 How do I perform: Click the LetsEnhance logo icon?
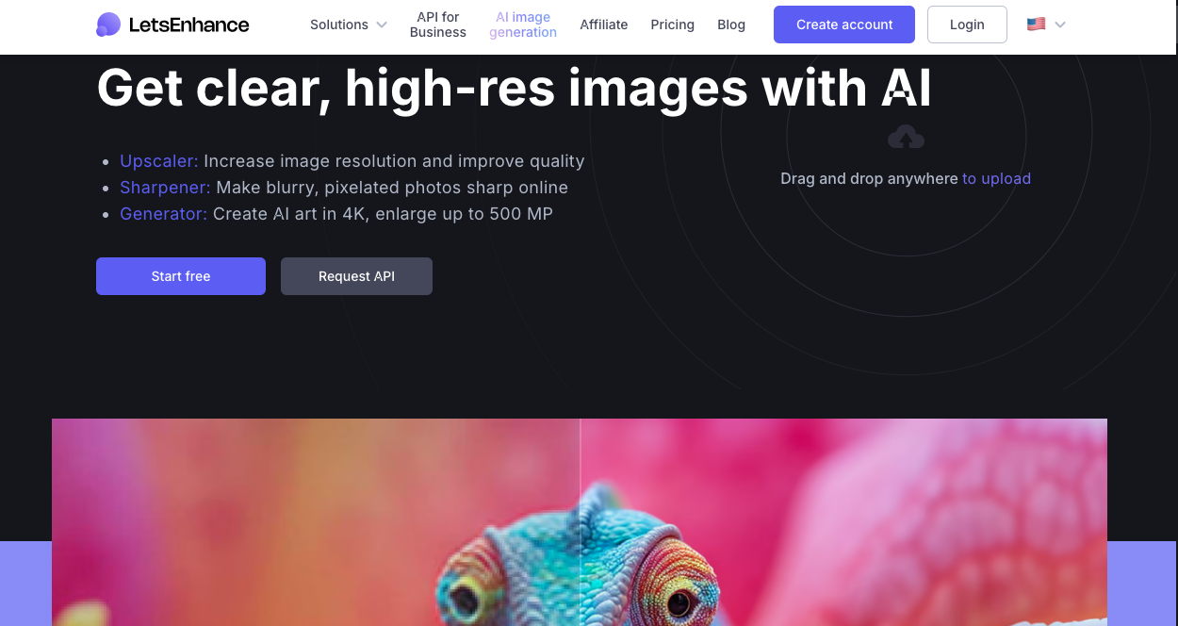[x=108, y=25]
